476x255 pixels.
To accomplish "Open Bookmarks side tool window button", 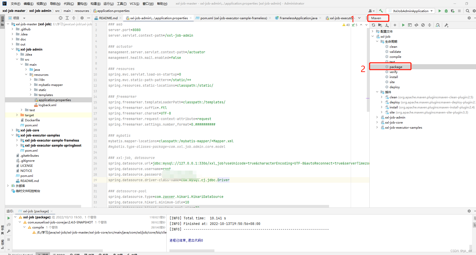I will pos(3,230).
